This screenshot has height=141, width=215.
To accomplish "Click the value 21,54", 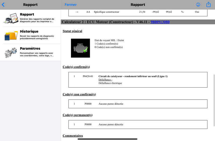I will point(142,12).
